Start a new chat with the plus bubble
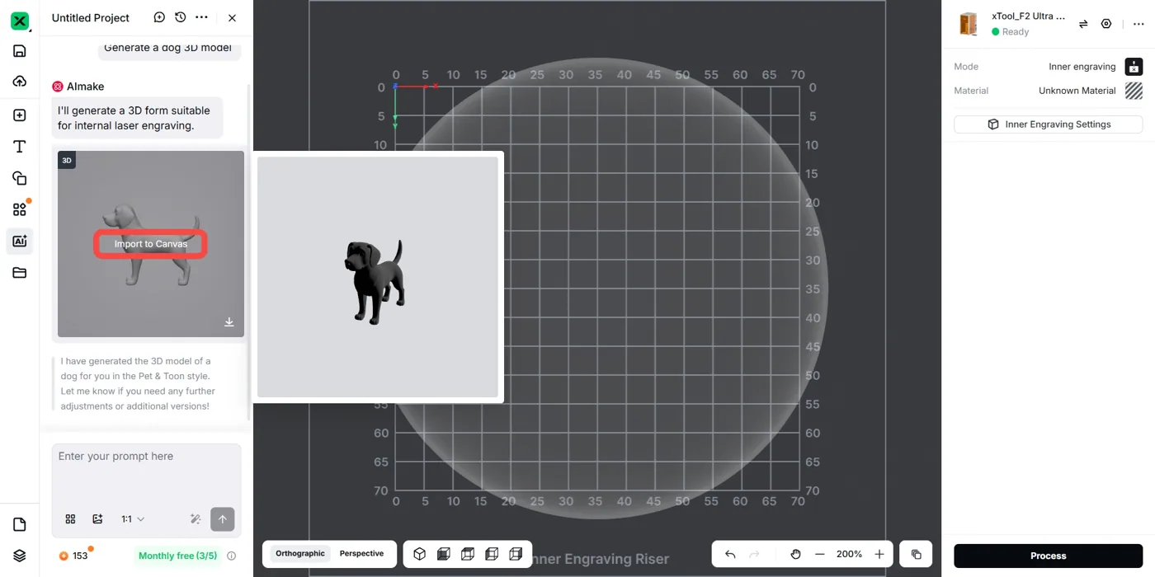 [159, 17]
